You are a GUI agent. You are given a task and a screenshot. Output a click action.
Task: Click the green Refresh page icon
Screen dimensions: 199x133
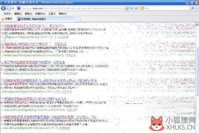(131, 8)
